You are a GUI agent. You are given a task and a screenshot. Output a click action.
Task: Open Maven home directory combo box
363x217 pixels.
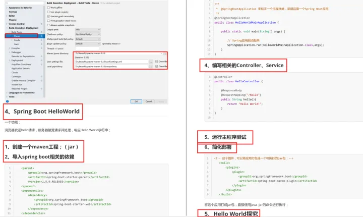coord(119,53)
